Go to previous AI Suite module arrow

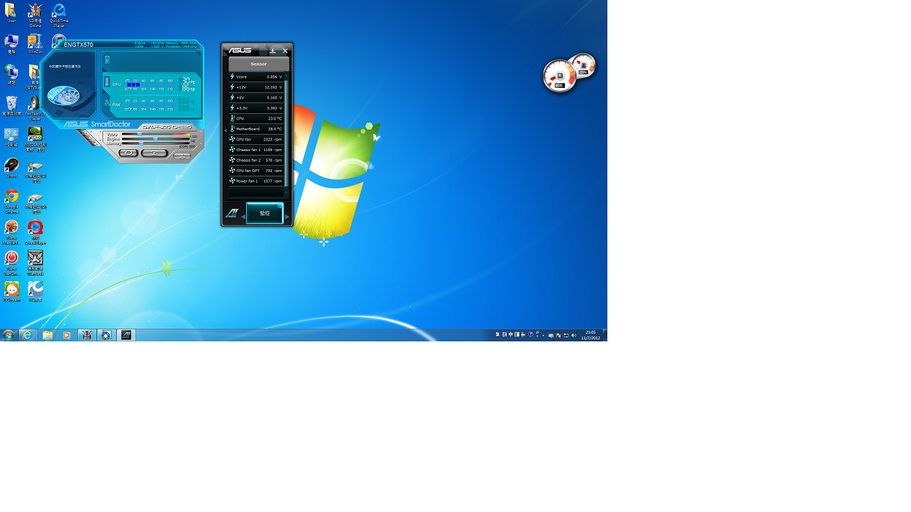(243, 217)
